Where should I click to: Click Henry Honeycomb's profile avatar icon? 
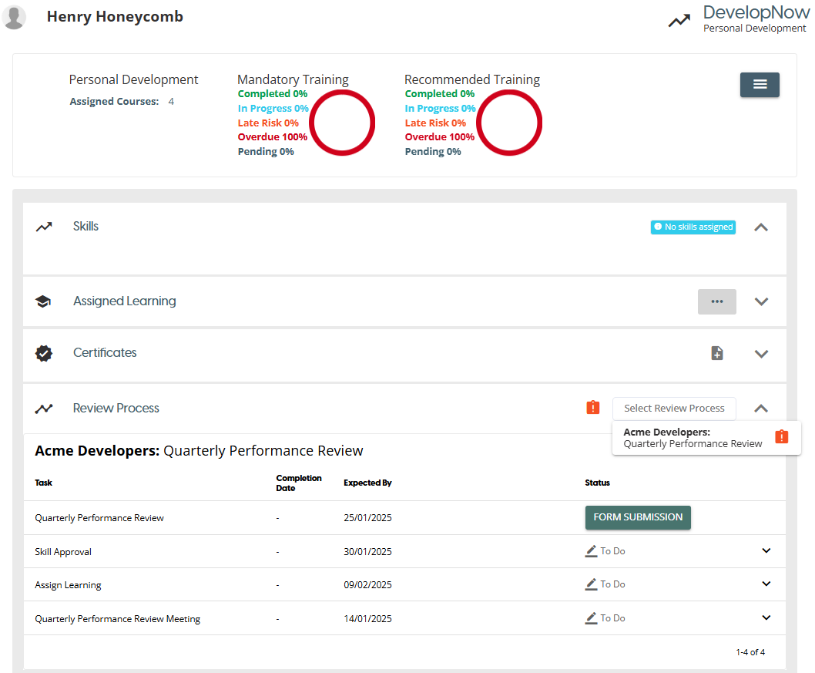(15, 17)
